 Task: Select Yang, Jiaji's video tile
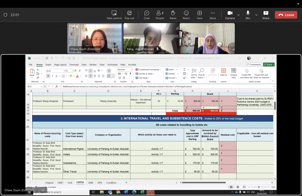pos(151,38)
